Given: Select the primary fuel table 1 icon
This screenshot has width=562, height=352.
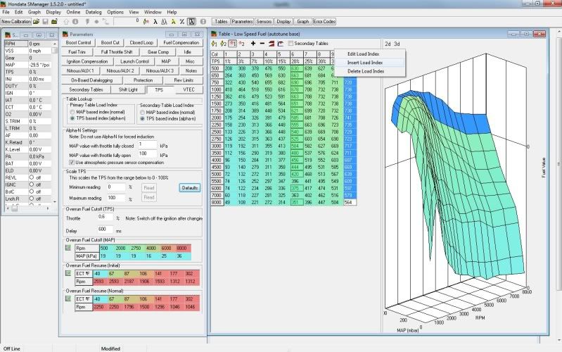Looking at the screenshot, I should (x=214, y=44).
